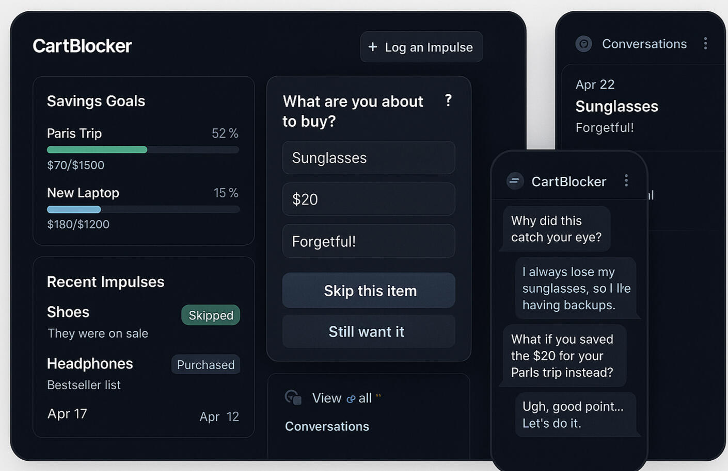Open the View all conversations link
The image size is (728, 471).
(342, 398)
